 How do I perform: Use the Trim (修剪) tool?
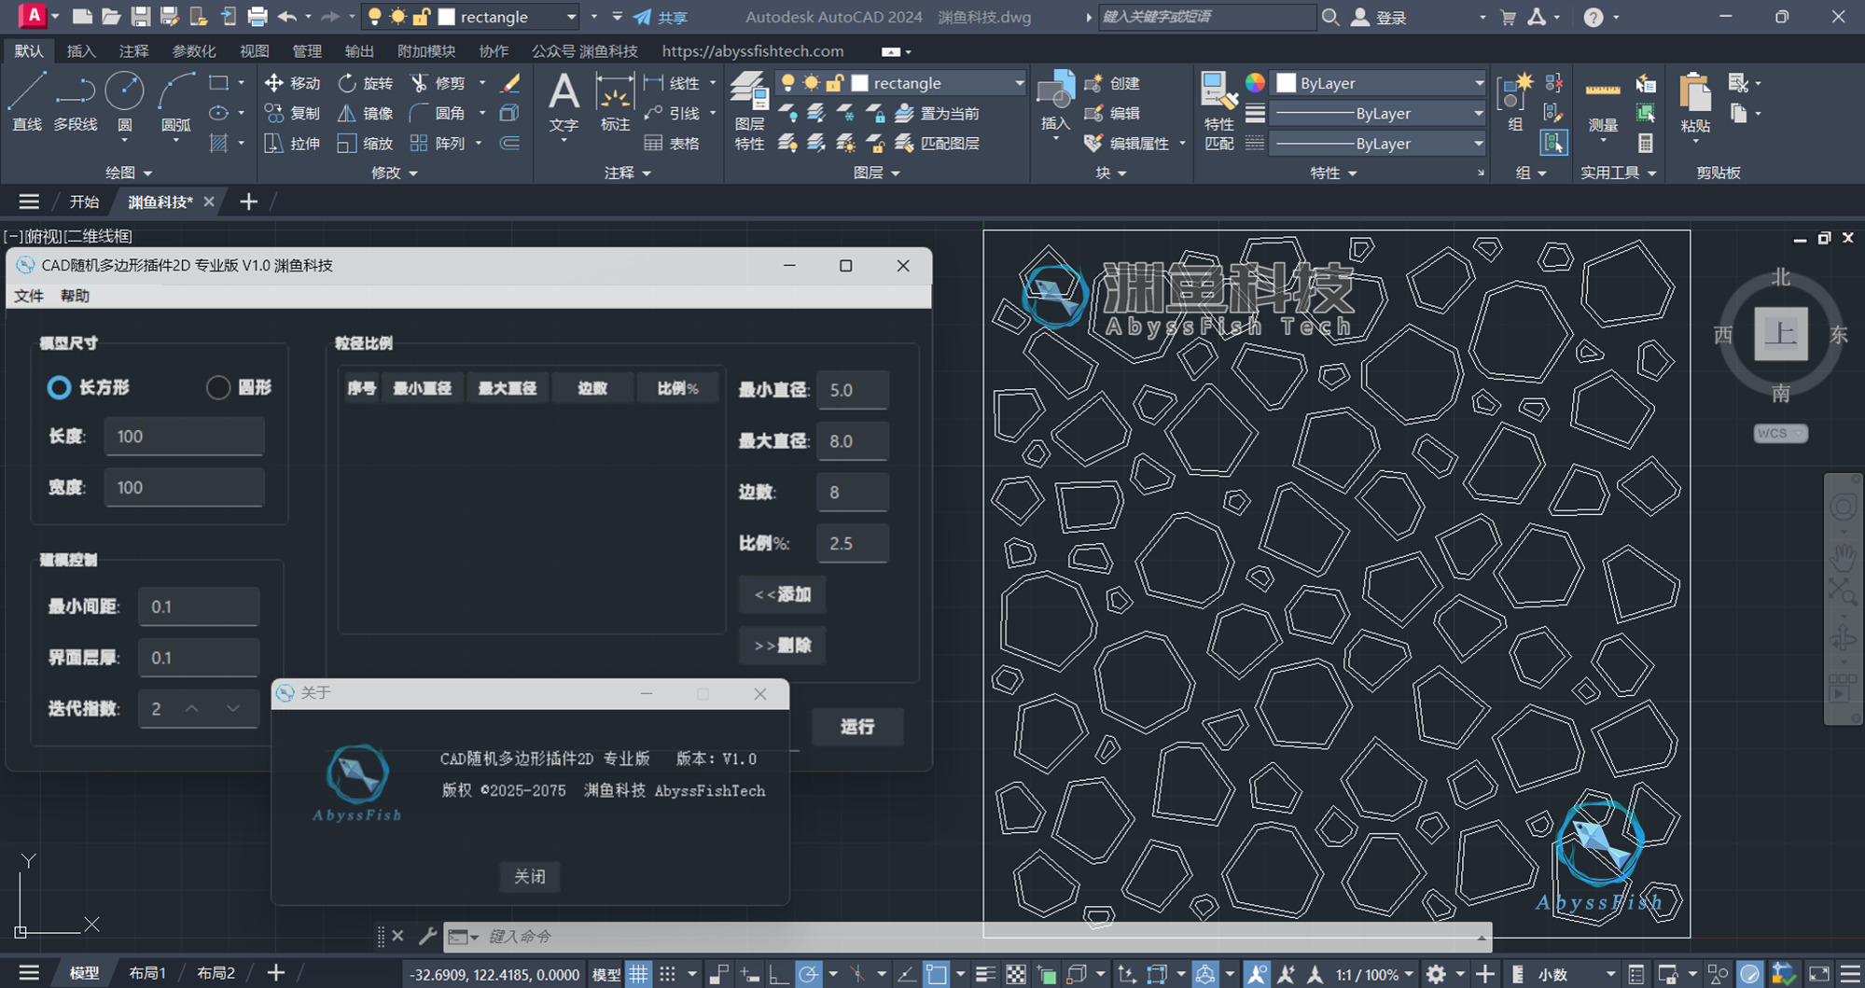click(x=438, y=83)
